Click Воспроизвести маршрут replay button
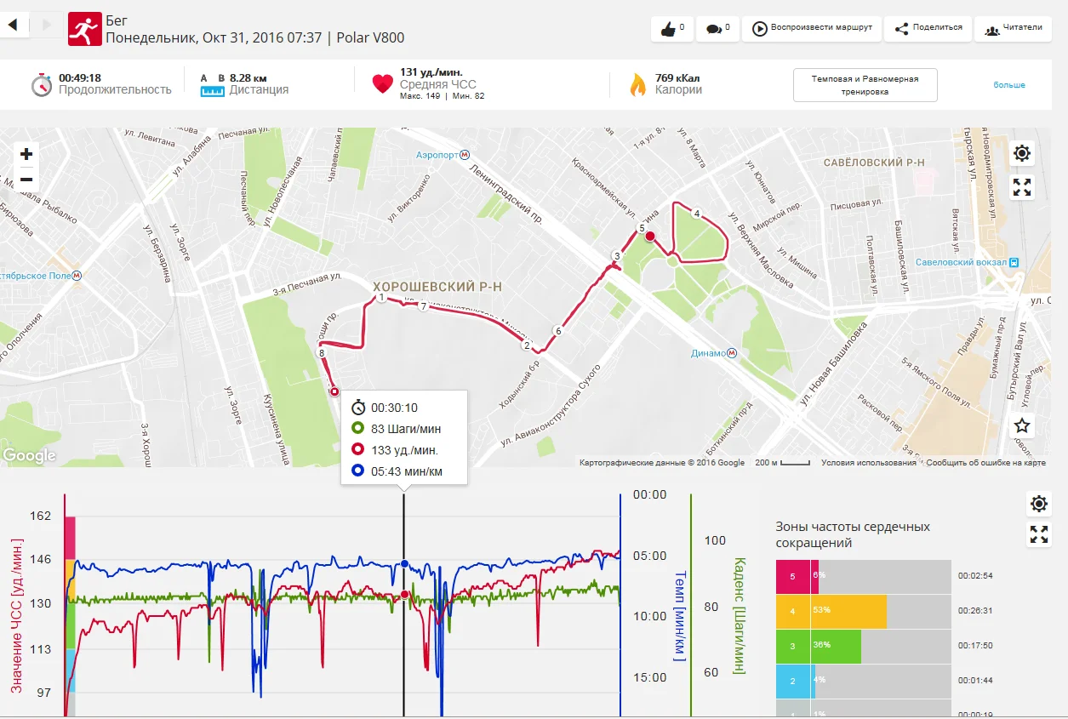The width and height of the screenshot is (1068, 719). (812, 28)
